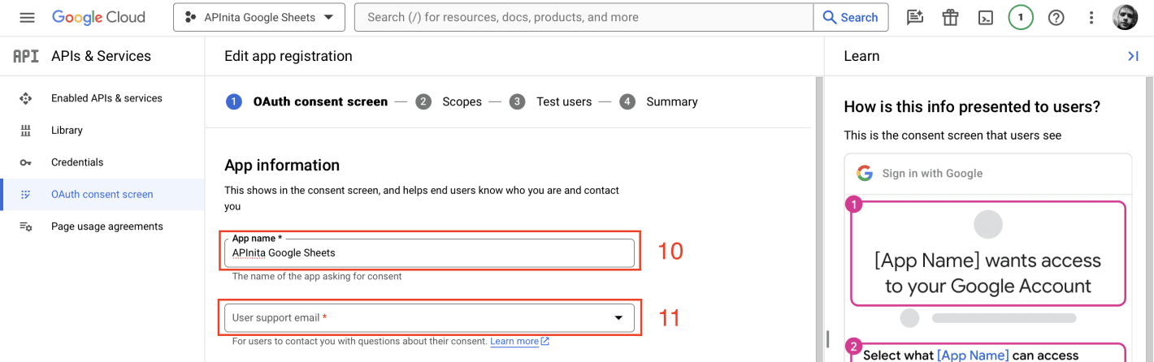Open the Library page

coord(67,130)
